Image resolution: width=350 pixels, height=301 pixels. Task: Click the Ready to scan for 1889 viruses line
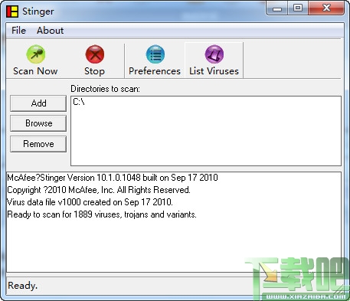[102, 214]
